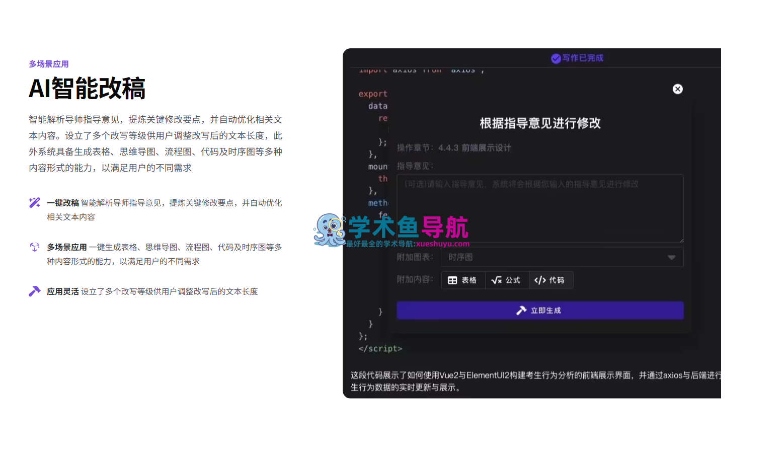Click the purple icon left of the bold 多场景应用 feature
Image resolution: width=783 pixels, height=461 pixels.
tap(34, 247)
